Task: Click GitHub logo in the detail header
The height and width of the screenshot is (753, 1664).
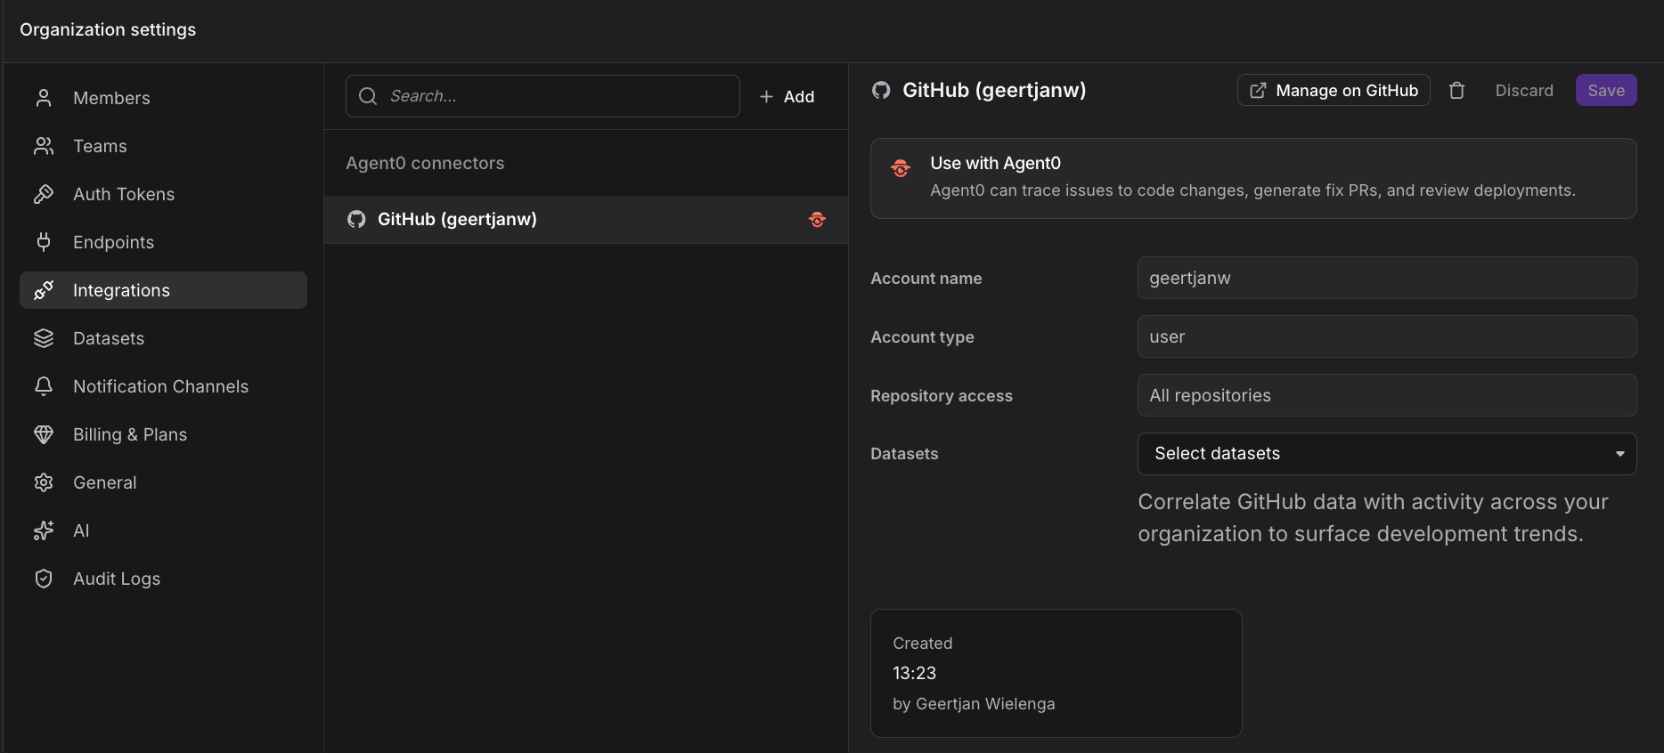Action: [x=881, y=90]
